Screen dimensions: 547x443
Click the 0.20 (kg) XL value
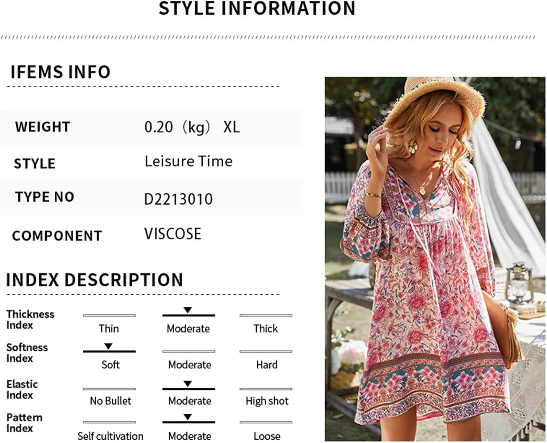[x=192, y=127]
